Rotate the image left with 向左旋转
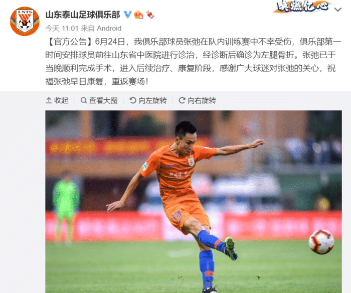Viewport: 351px width, 293px height. pos(148,101)
